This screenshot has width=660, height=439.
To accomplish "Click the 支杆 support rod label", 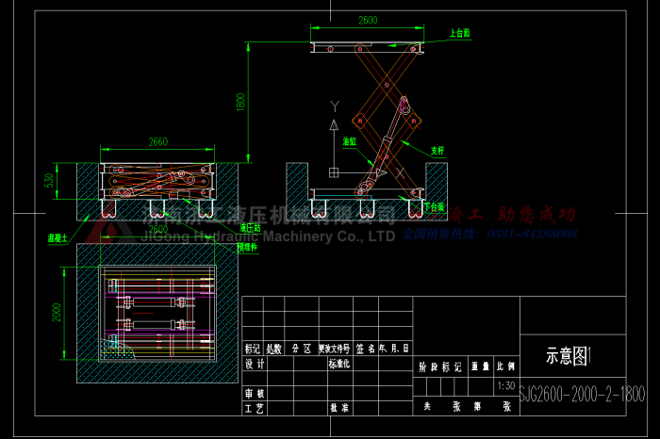I will pyautogui.click(x=437, y=149).
